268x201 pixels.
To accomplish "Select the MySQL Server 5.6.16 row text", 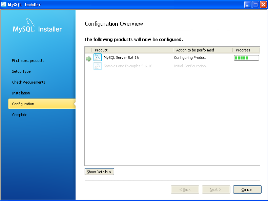I will [121, 58].
